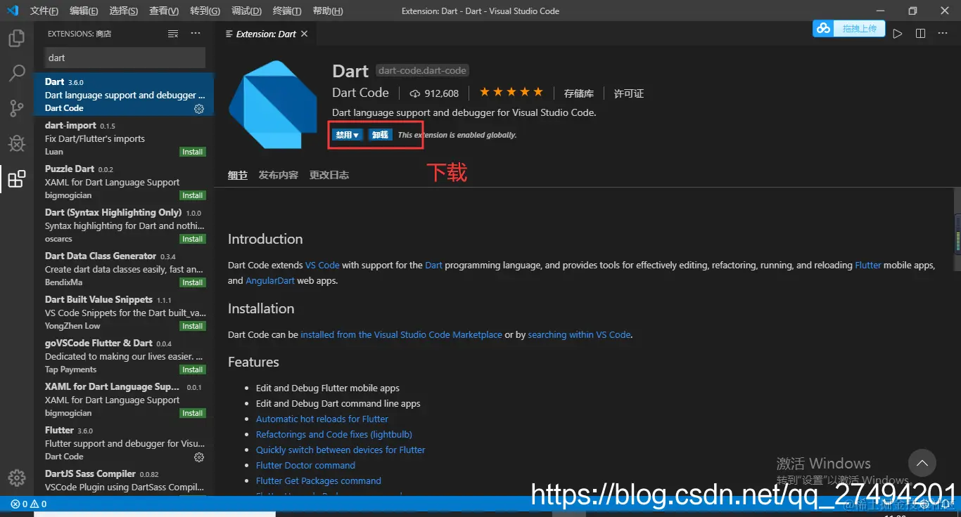
Task: Switch to the 发布内容 tab
Action: (x=279, y=175)
